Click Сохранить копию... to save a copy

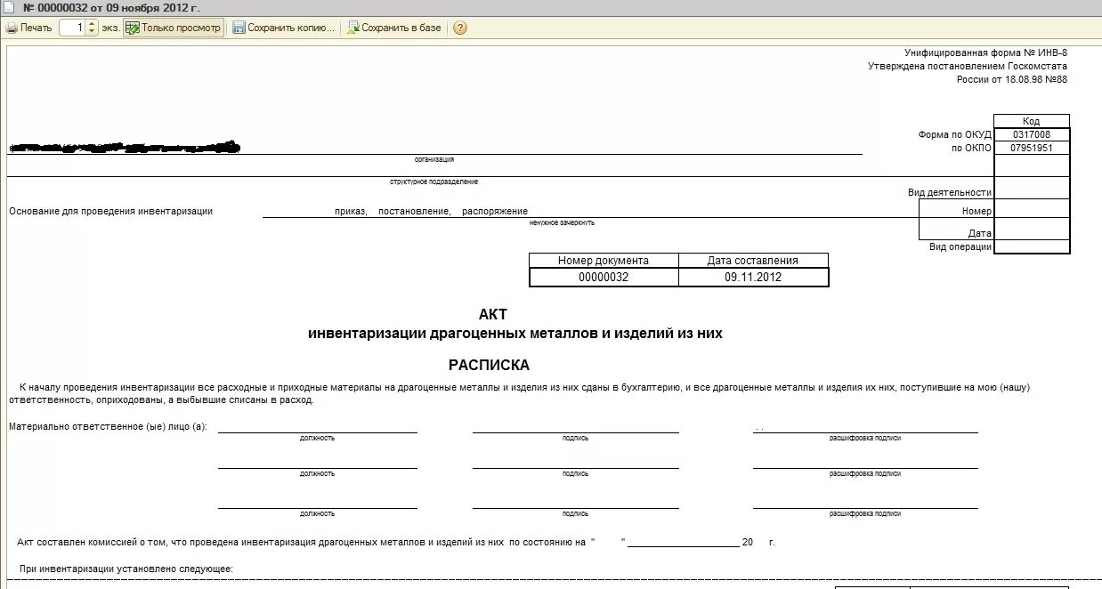coord(284,28)
